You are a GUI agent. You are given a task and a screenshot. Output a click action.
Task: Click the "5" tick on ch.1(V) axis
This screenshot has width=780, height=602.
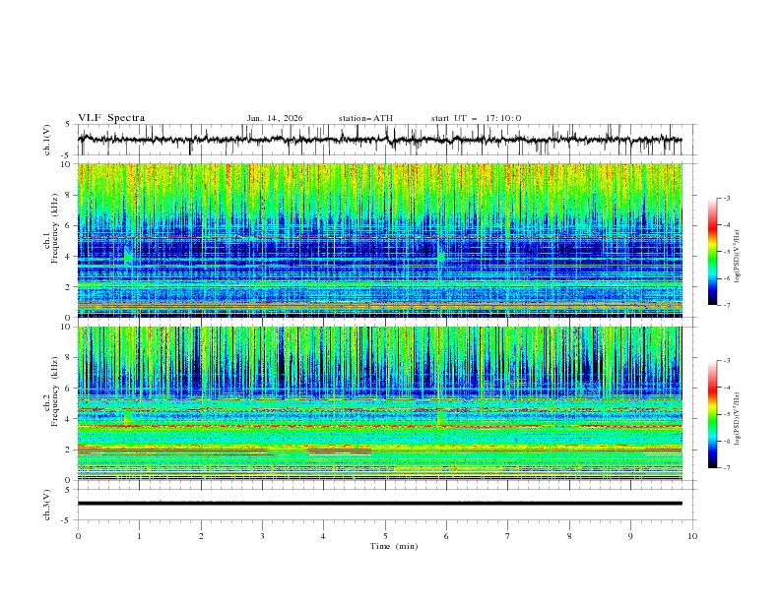[67, 125]
